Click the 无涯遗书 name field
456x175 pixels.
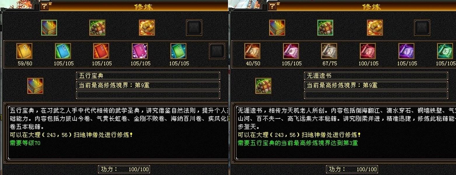click(376, 76)
